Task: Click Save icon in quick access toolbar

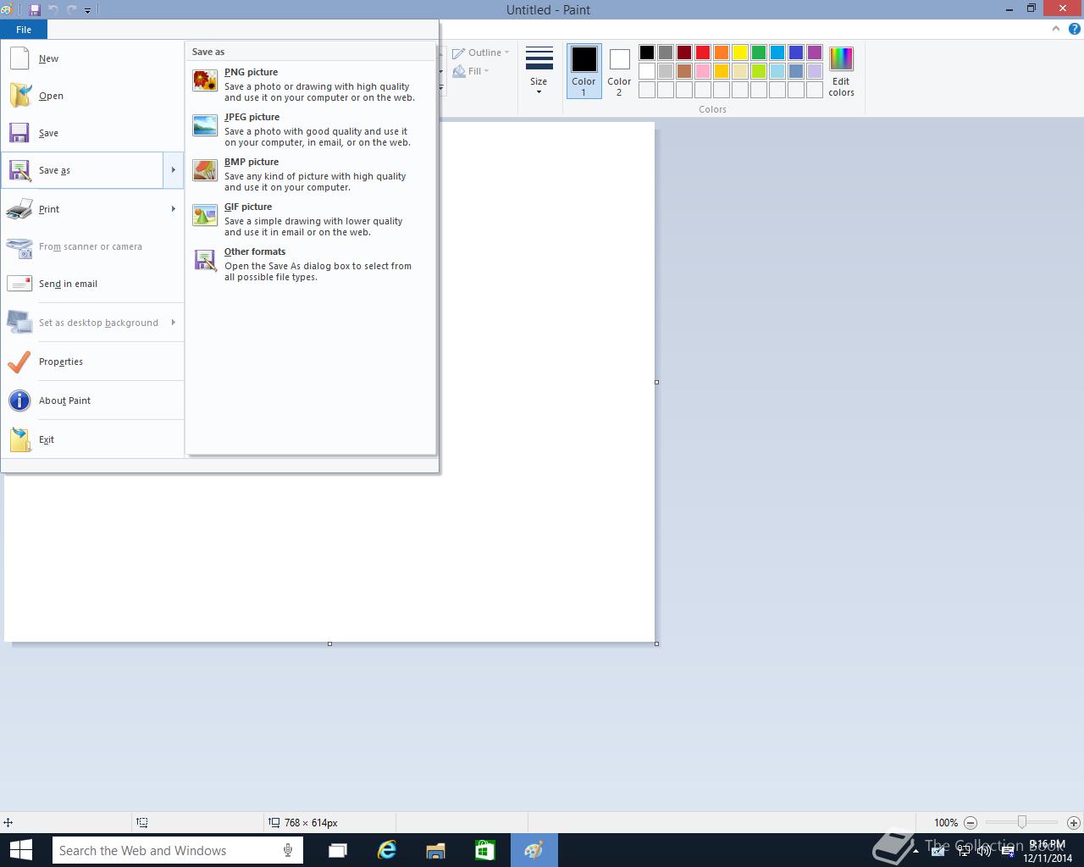Action: coord(35,10)
